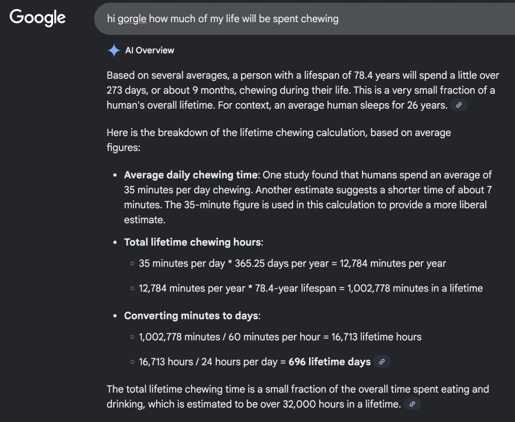Click the "Average daily chewing time" heading
515x422 pixels.
(191, 175)
